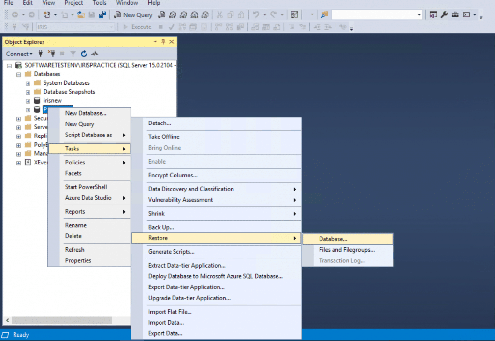This screenshot has height=341, width=495.
Task: Click the Find in Files folder icon
Action: click(324, 15)
